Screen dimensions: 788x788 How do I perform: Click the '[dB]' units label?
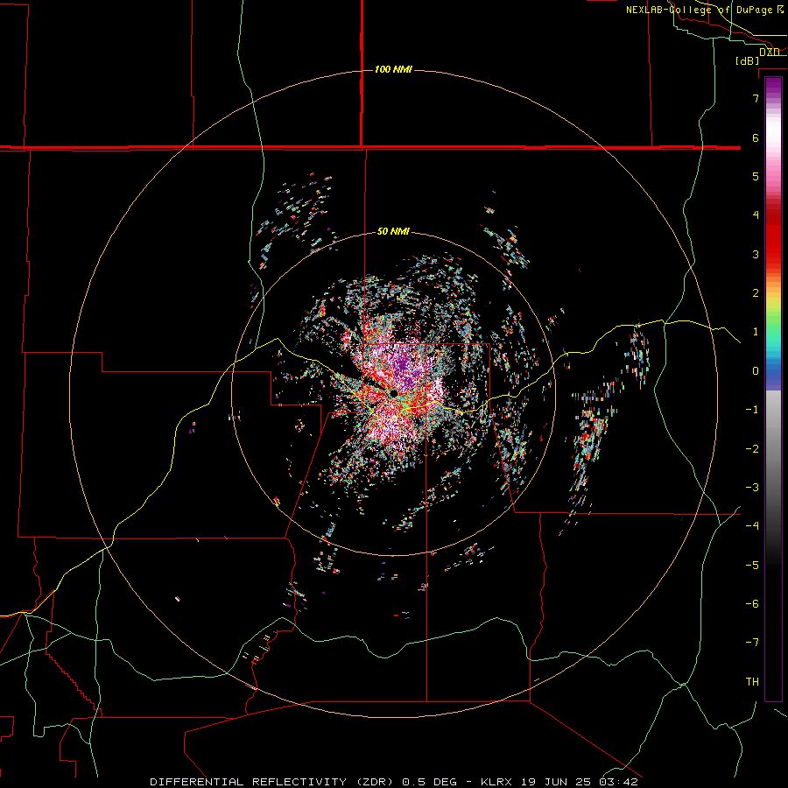tap(747, 60)
